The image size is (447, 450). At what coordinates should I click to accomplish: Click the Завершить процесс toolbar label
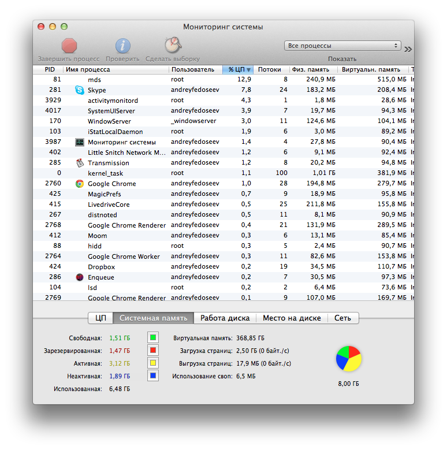tap(69, 59)
